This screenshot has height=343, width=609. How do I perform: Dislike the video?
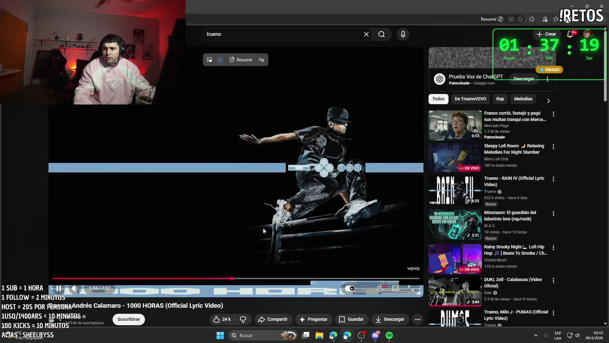pyautogui.click(x=243, y=319)
